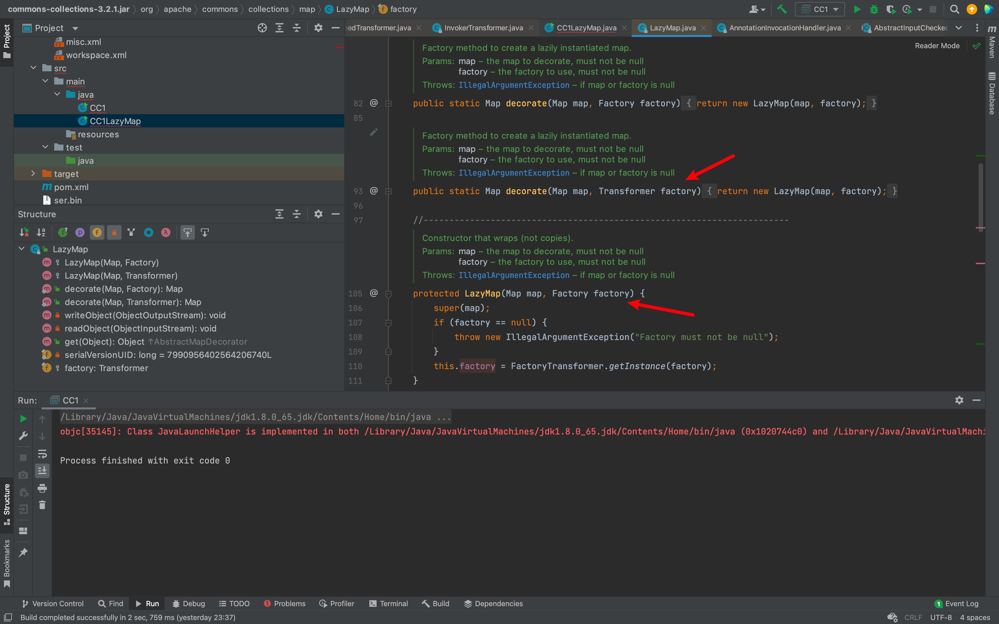Open the Database side panel
This screenshot has width=999, height=624.
pos(992,93)
